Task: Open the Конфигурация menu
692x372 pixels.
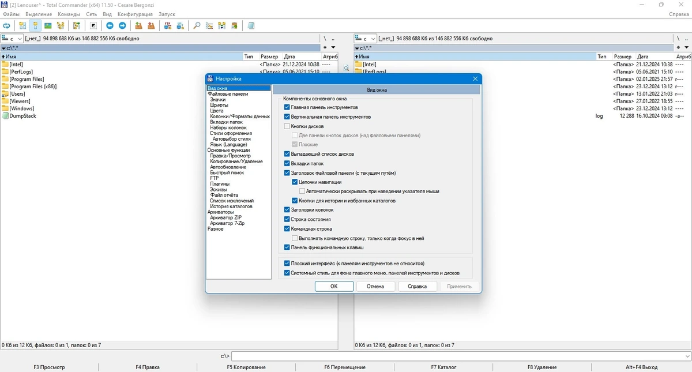Action: pos(135,14)
